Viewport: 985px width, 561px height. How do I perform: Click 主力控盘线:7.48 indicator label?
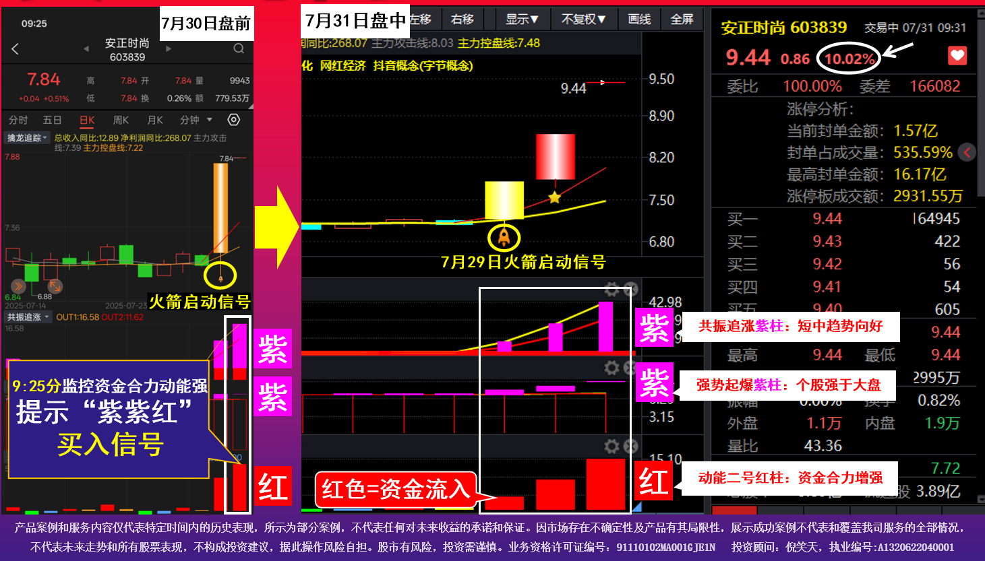tap(498, 42)
